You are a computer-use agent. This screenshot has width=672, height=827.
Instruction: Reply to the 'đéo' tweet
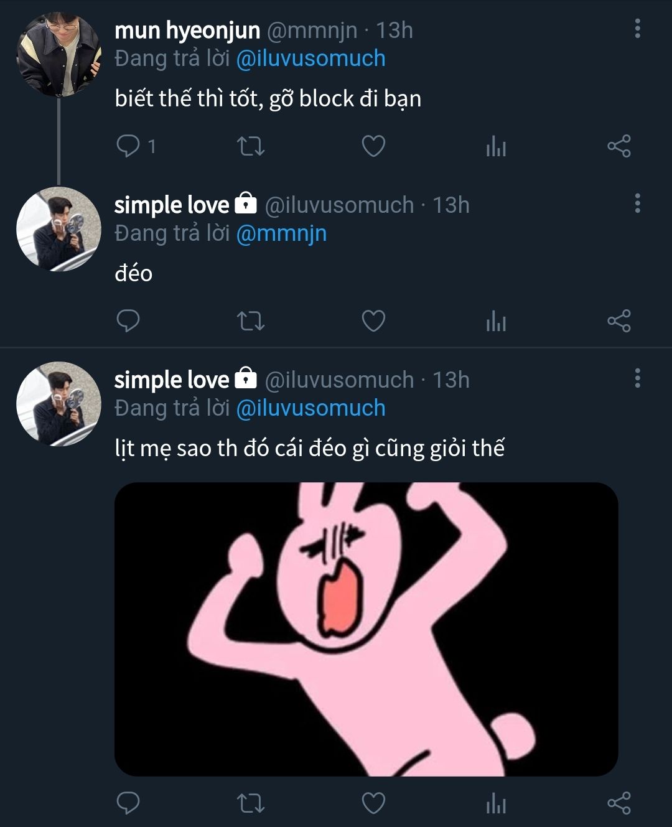click(x=128, y=321)
